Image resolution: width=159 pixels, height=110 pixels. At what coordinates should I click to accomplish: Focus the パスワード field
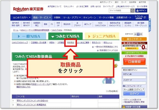(x=134, y=83)
